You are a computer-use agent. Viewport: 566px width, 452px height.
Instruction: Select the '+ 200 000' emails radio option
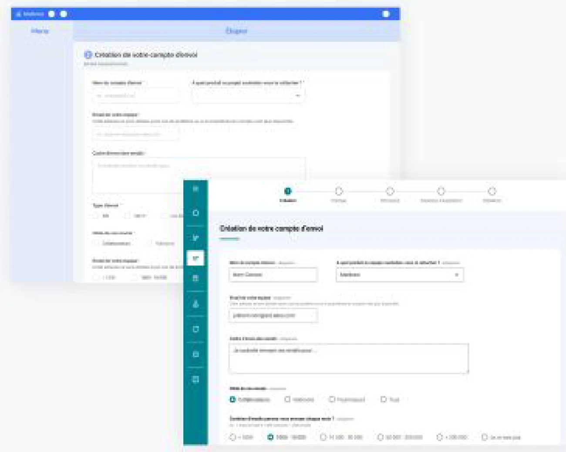(440, 437)
